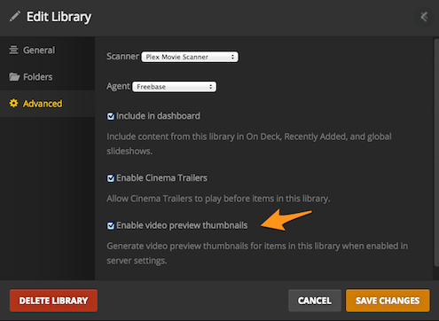The width and height of the screenshot is (439, 321).
Task: Click the 'Generate video preview thumbnails' description text
Action: (x=257, y=254)
